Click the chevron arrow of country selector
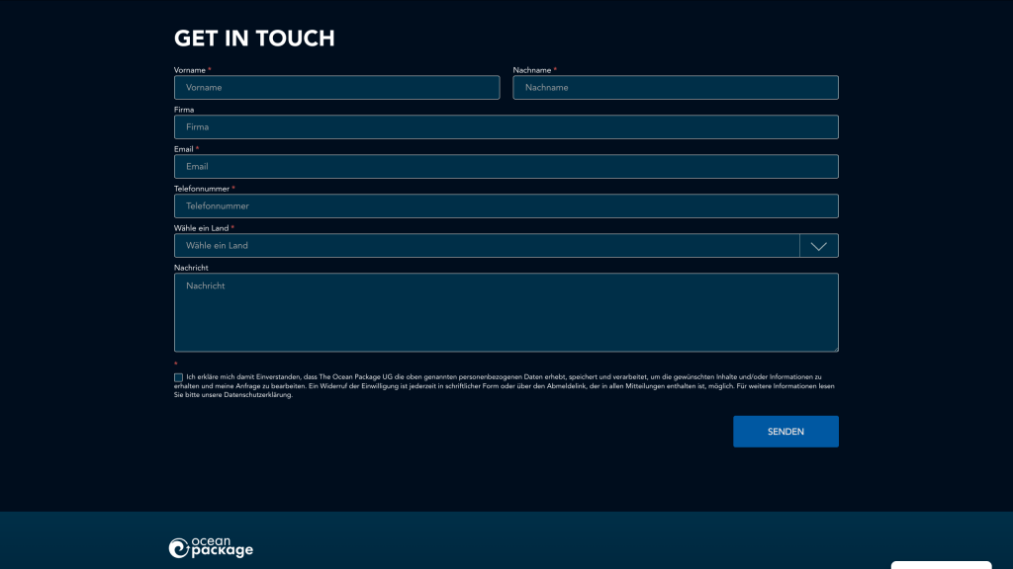 (818, 246)
